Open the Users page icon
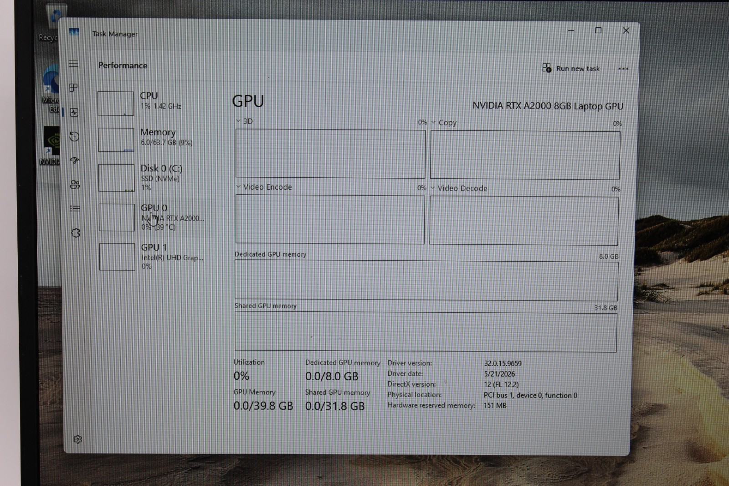729x486 pixels. [x=75, y=184]
